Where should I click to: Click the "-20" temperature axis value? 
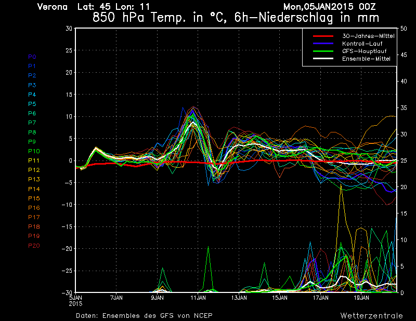(x=67, y=249)
